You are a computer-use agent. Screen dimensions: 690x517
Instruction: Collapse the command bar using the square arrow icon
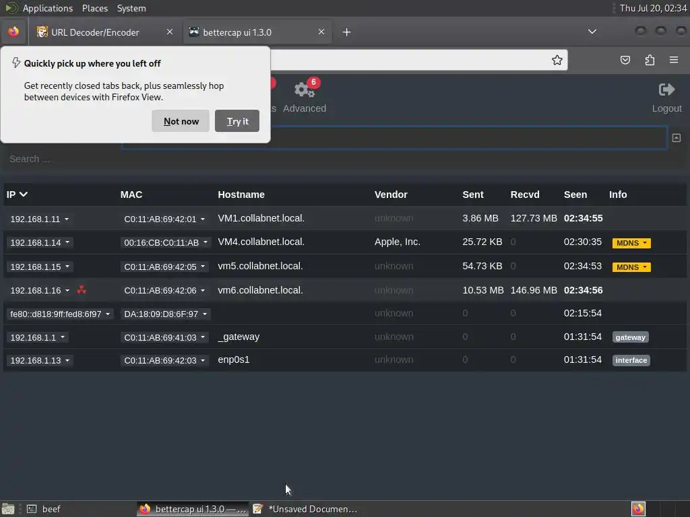677,138
